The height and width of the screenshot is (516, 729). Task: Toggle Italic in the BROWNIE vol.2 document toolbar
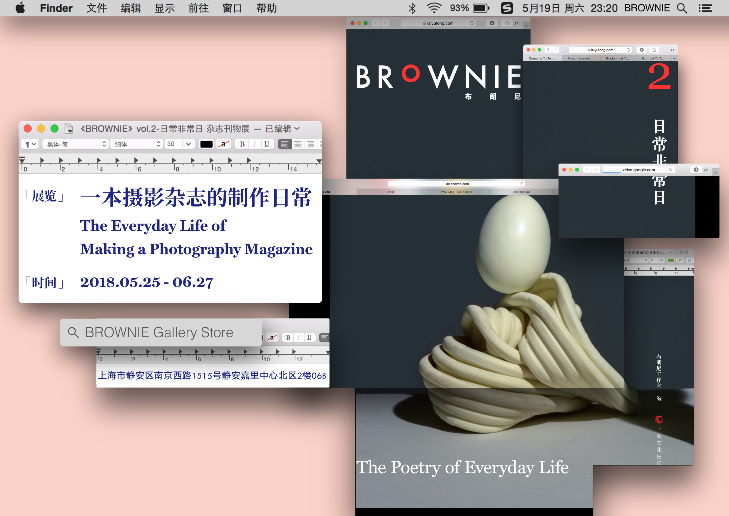(x=254, y=144)
